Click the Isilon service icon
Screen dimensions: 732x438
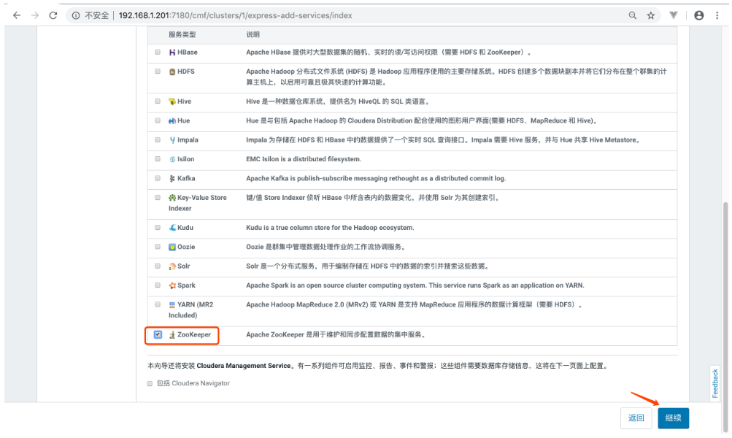pyautogui.click(x=172, y=159)
